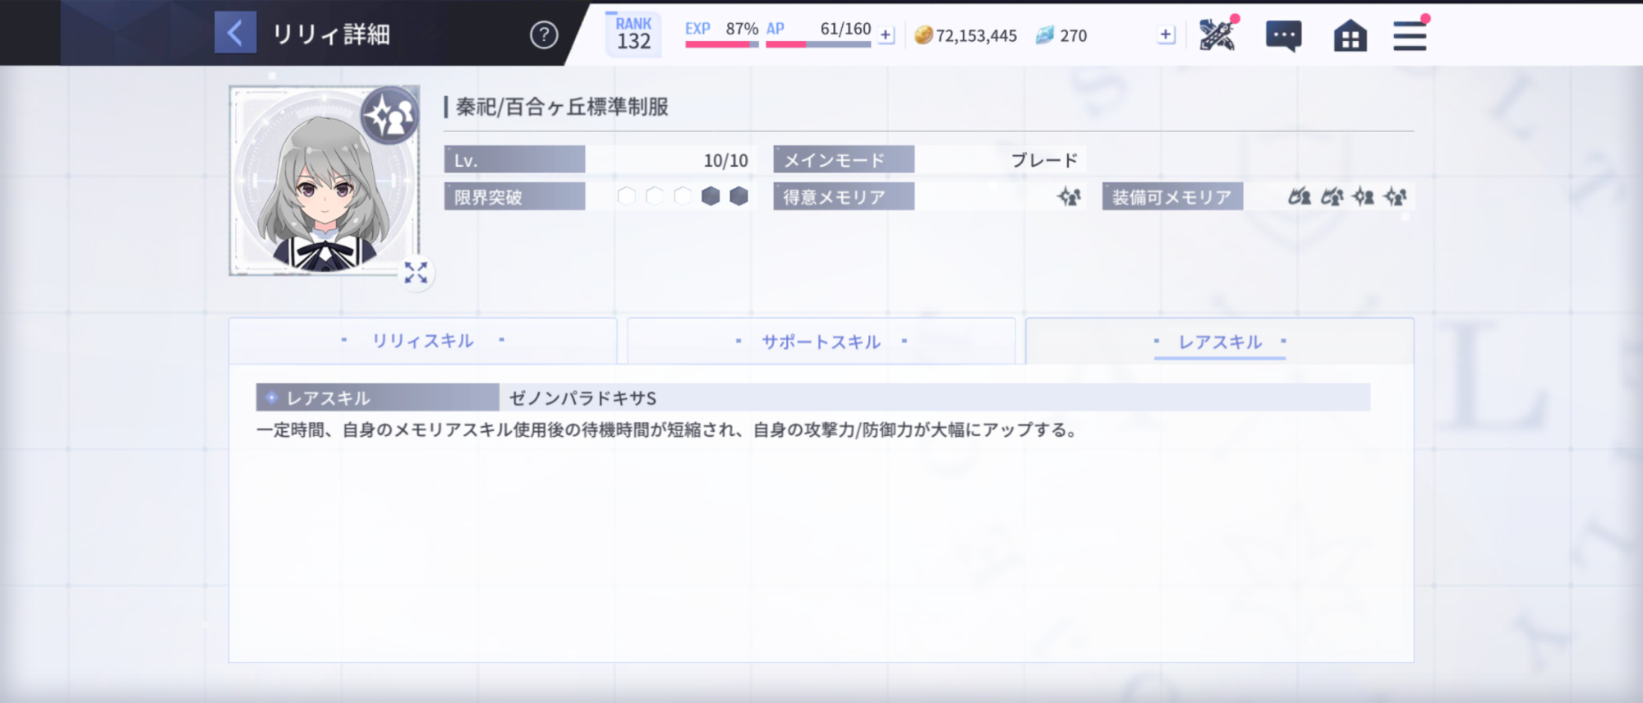Viewport: 1643px width, 703px height.
Task: Open the help question mark icon
Action: coord(543,34)
